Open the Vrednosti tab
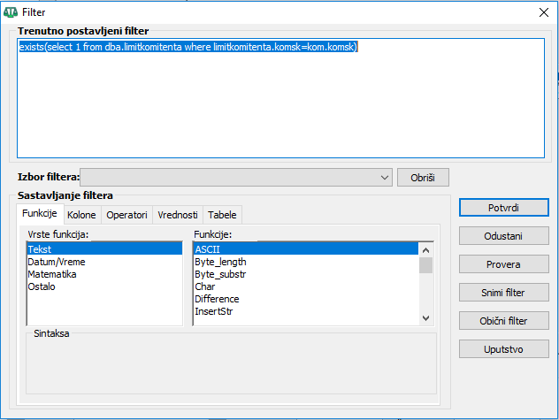Image resolution: width=559 pixels, height=420 pixels. pos(178,215)
